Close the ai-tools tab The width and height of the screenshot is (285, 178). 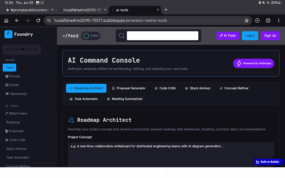coord(158,10)
